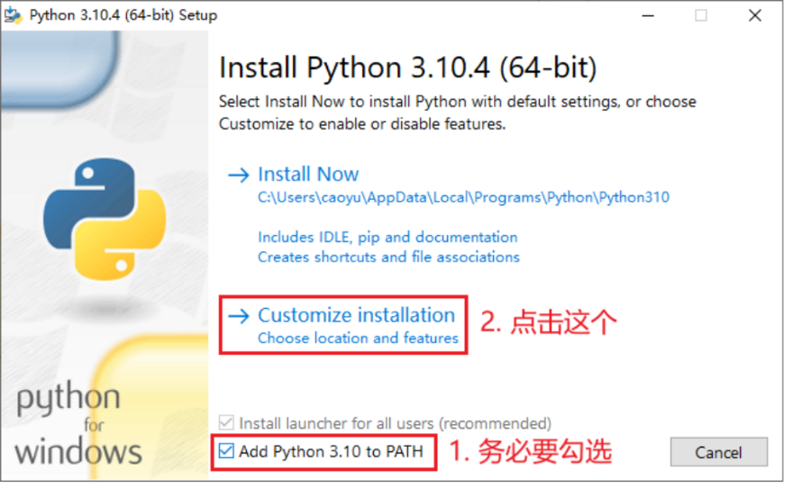Click the 'Add Python 3.10 to PATH' label
Screen dimensions: 793x488
pyautogui.click(x=331, y=451)
